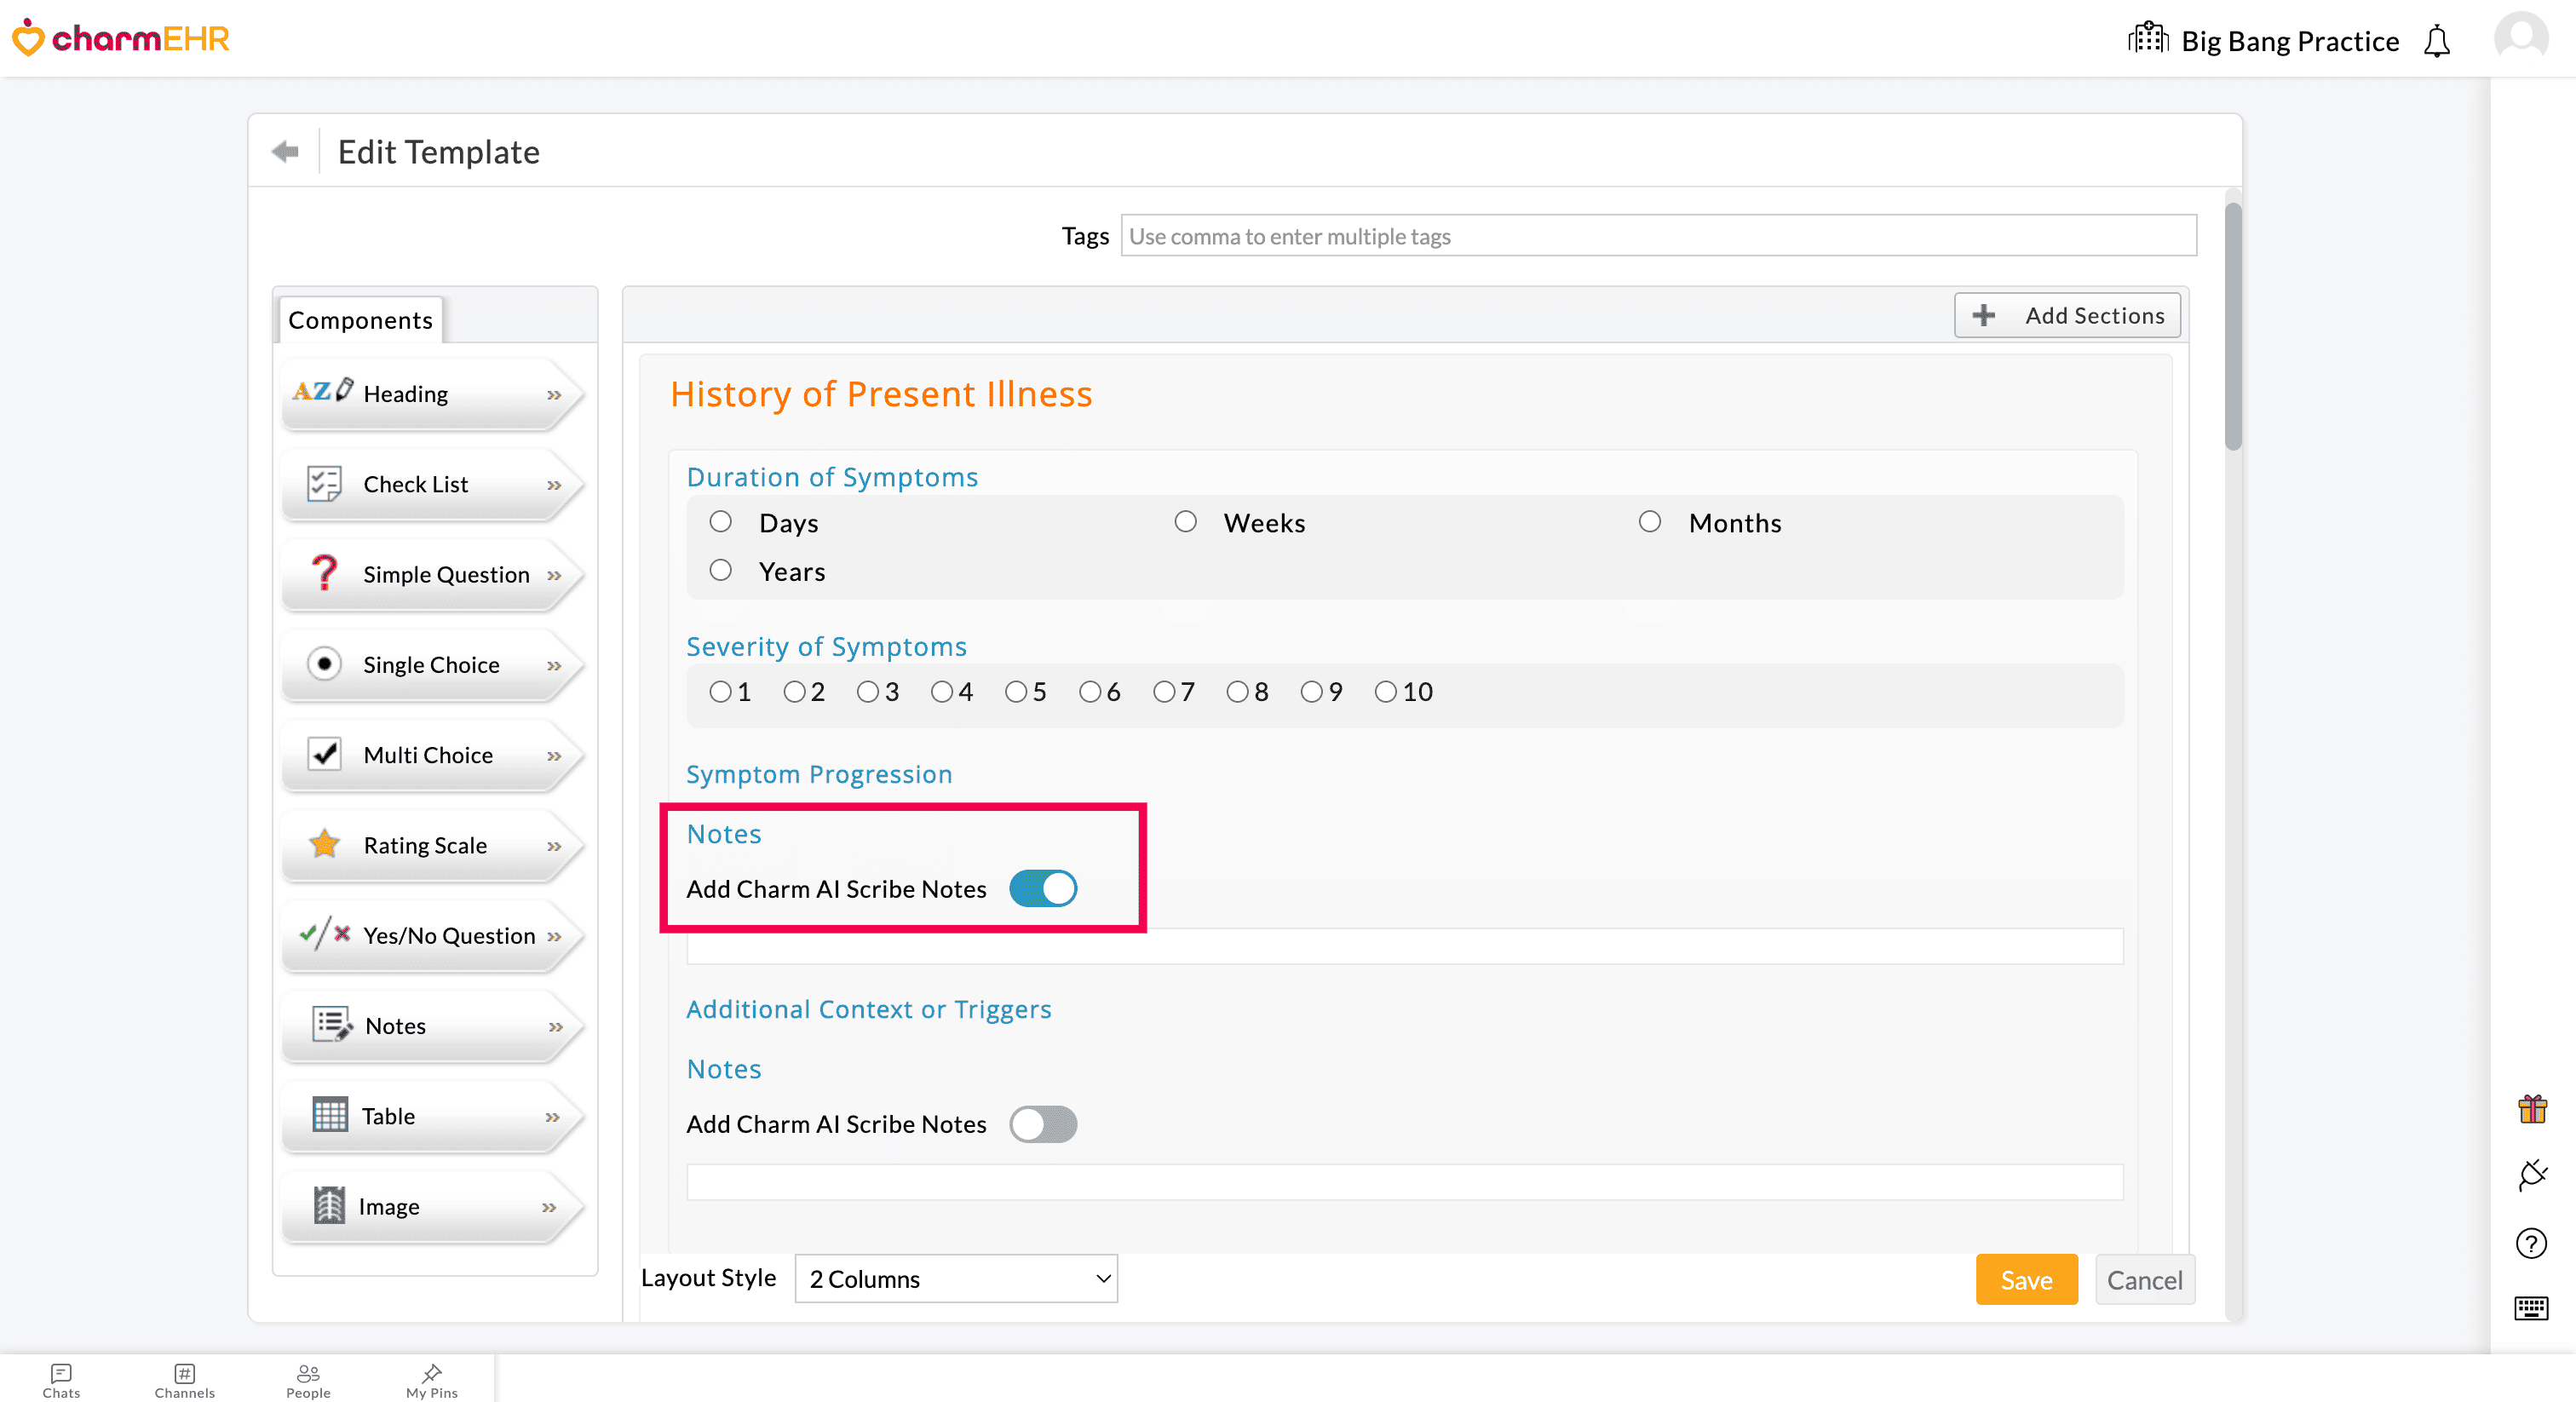Image resolution: width=2576 pixels, height=1402 pixels.
Task: Switch to the Channels tab
Action: pyautogui.click(x=184, y=1379)
